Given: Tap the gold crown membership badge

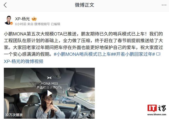Looking at the screenshot, I should pyautogui.click(x=34, y=19).
